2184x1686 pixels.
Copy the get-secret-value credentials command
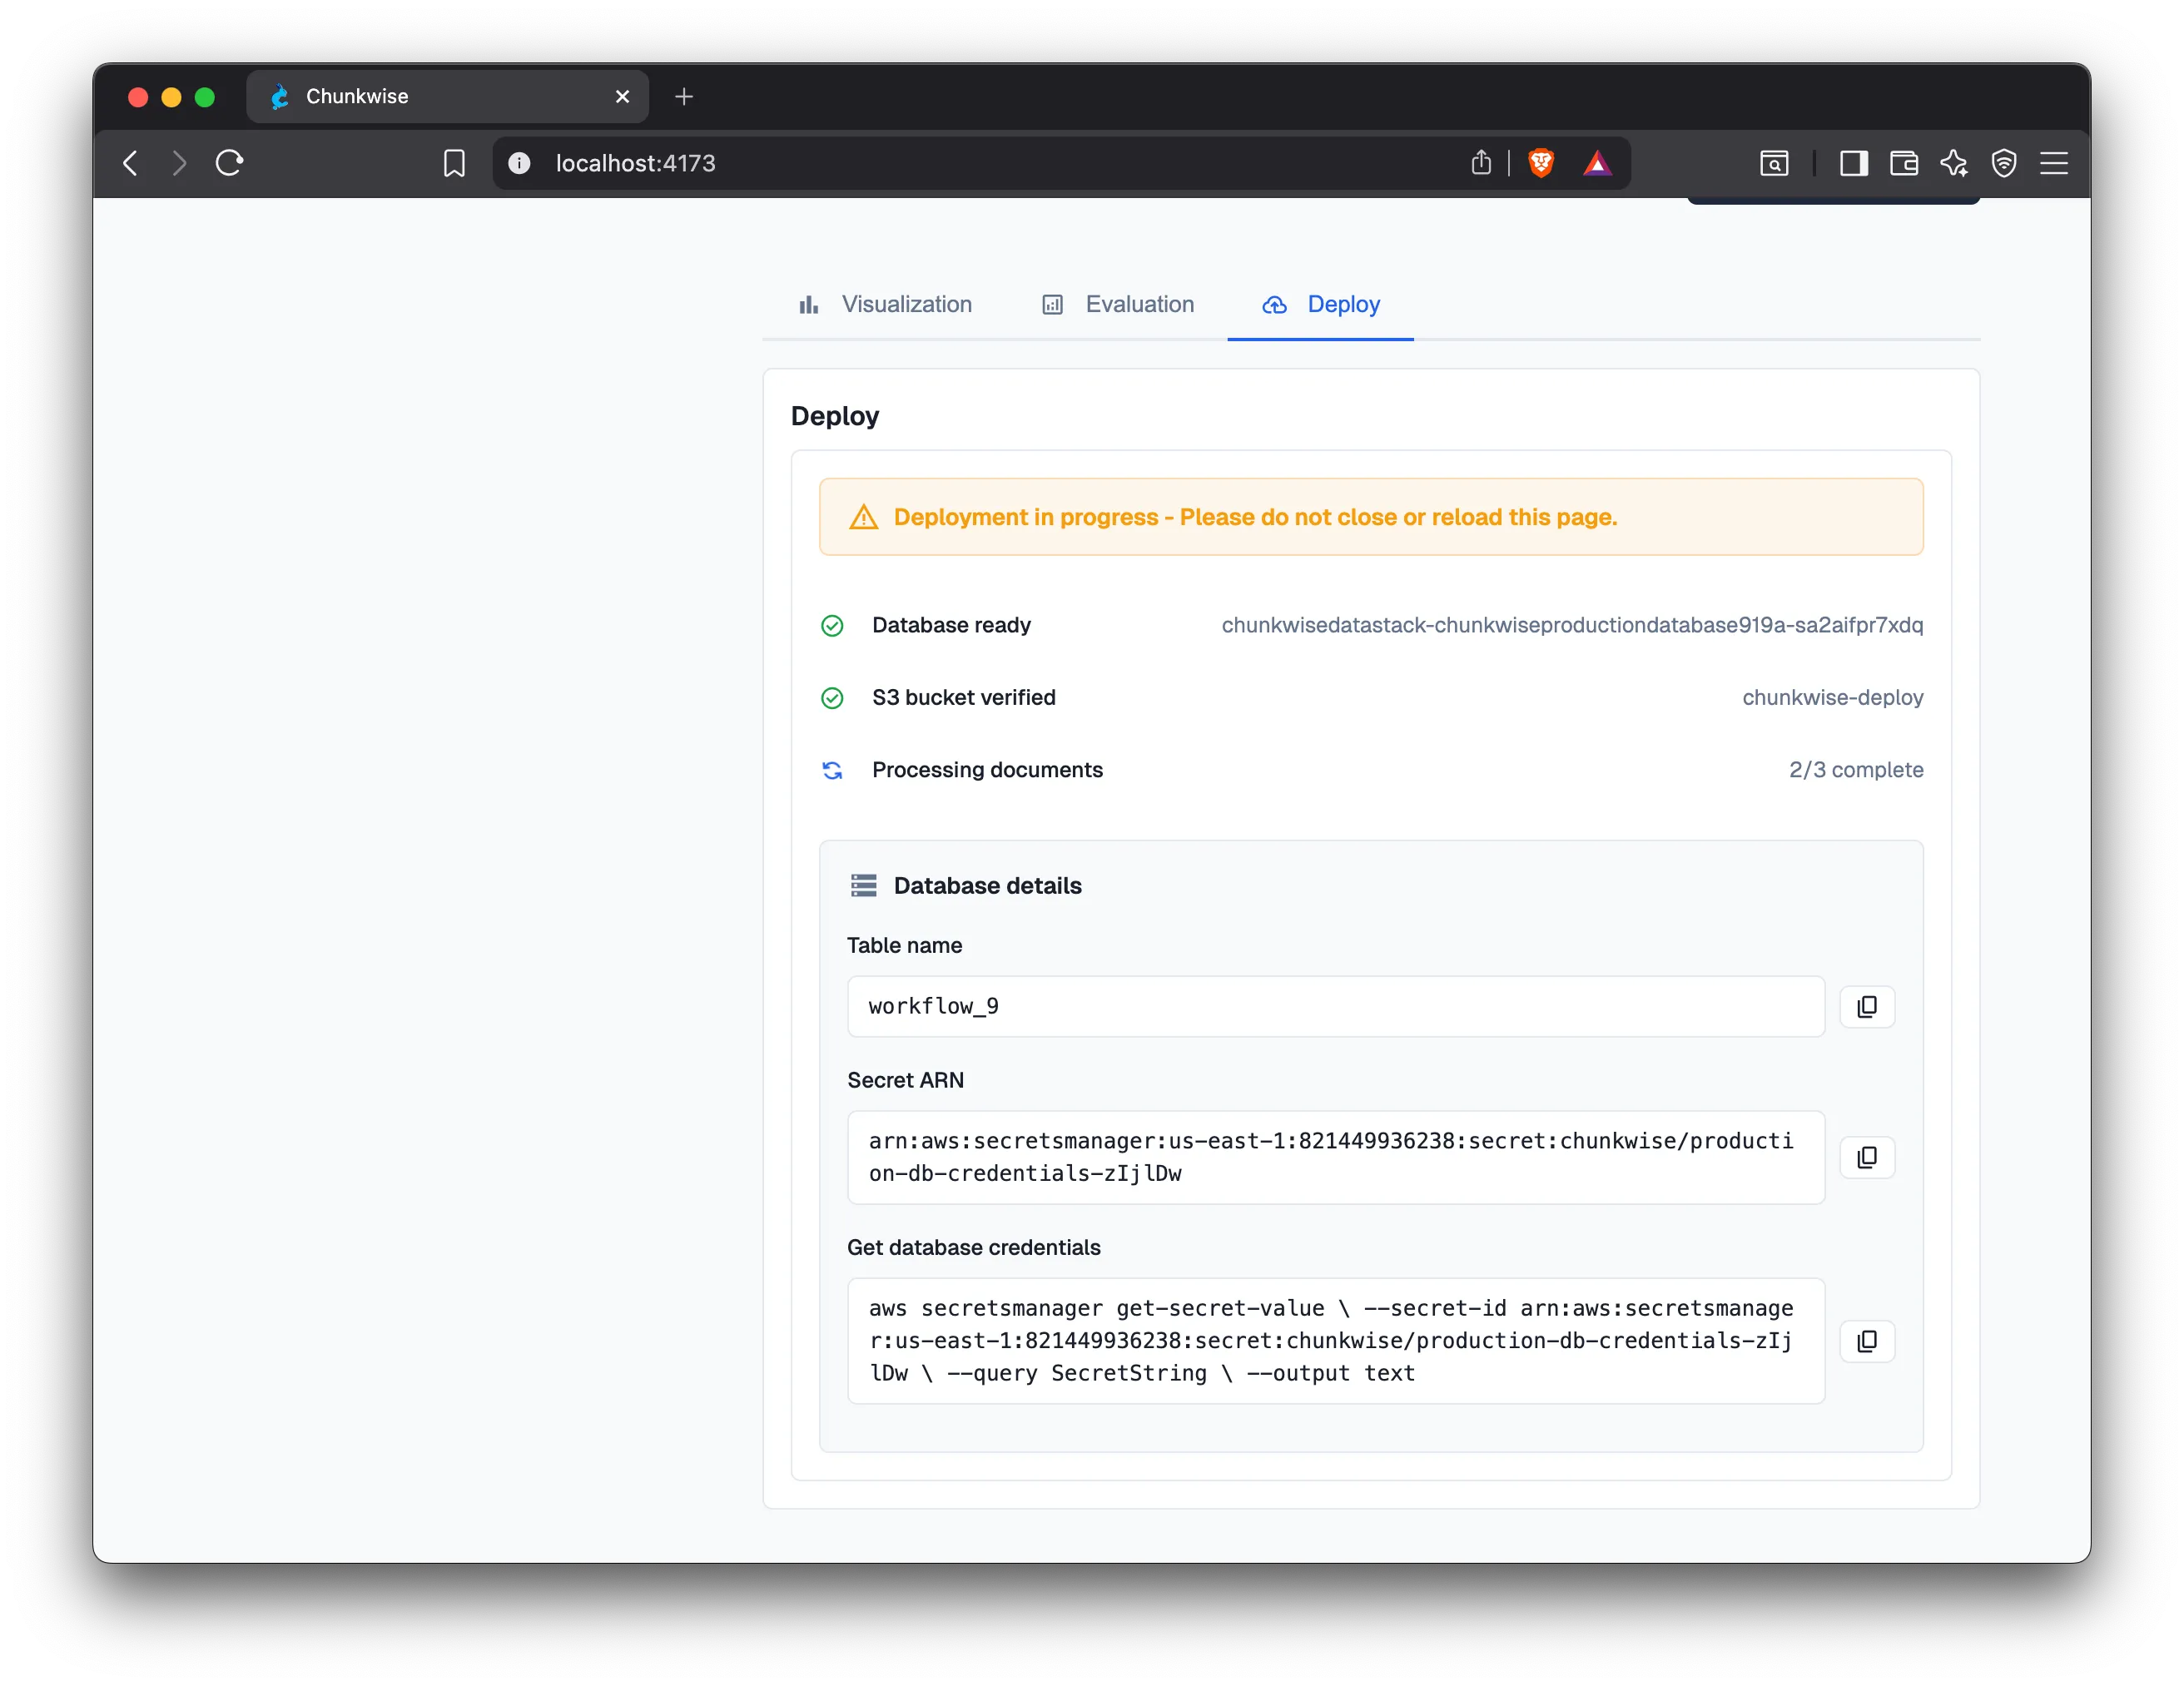[x=1867, y=1341]
